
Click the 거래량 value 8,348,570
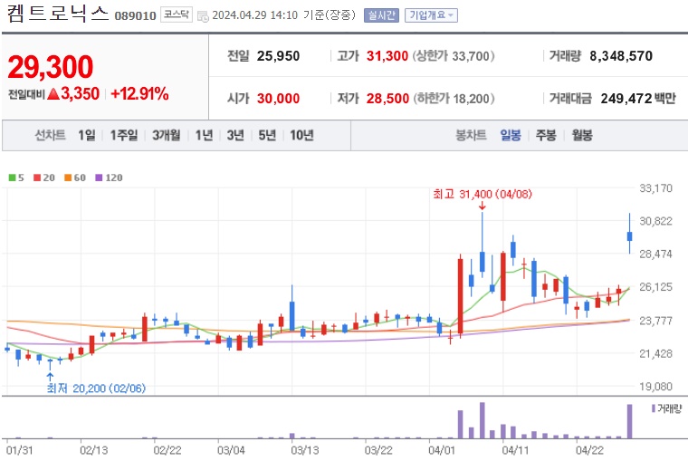(621, 56)
